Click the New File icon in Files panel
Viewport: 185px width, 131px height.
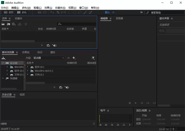[x=14, y=24]
